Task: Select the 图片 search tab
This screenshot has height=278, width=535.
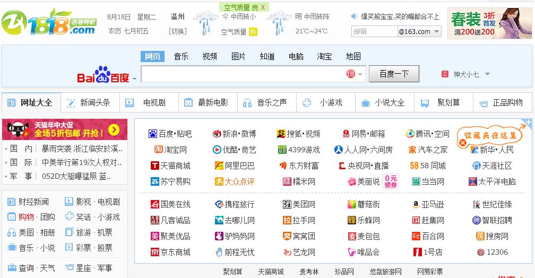Action: point(238,56)
